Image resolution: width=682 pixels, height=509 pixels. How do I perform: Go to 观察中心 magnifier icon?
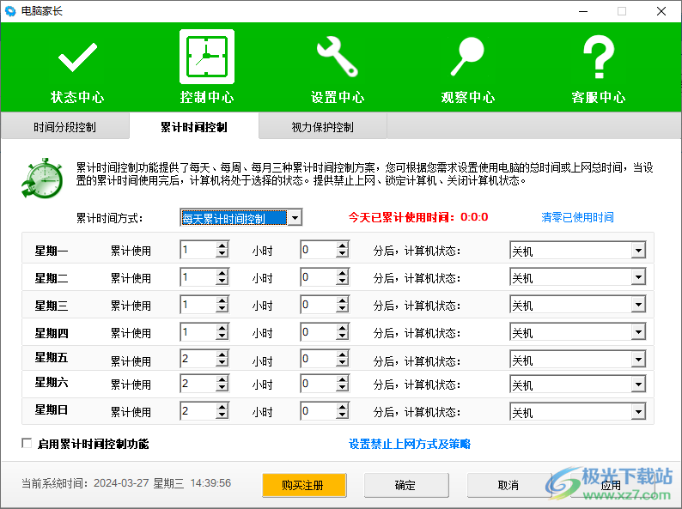[x=467, y=58]
